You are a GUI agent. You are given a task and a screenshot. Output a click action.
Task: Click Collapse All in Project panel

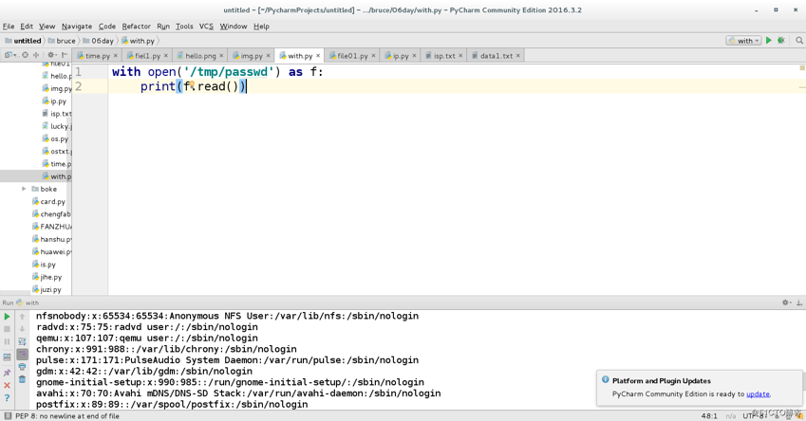click(36, 55)
